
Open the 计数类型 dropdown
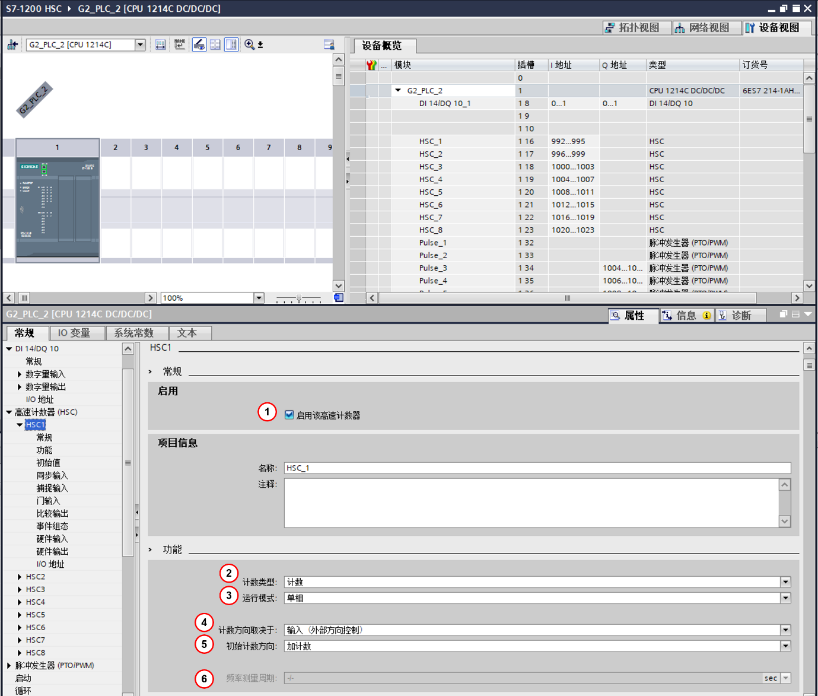point(785,582)
